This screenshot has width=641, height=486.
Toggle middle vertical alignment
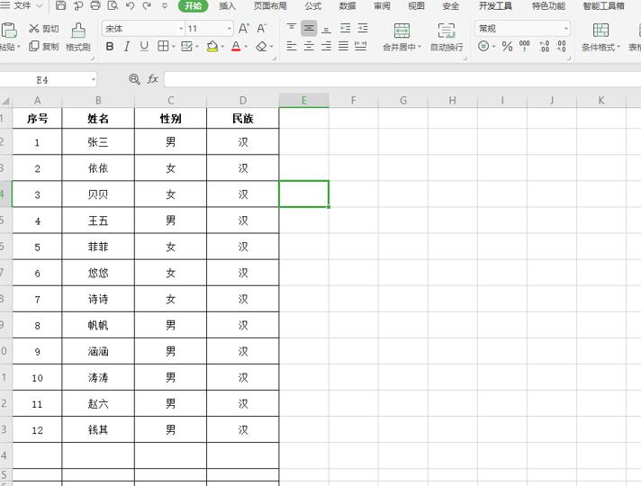tap(309, 28)
